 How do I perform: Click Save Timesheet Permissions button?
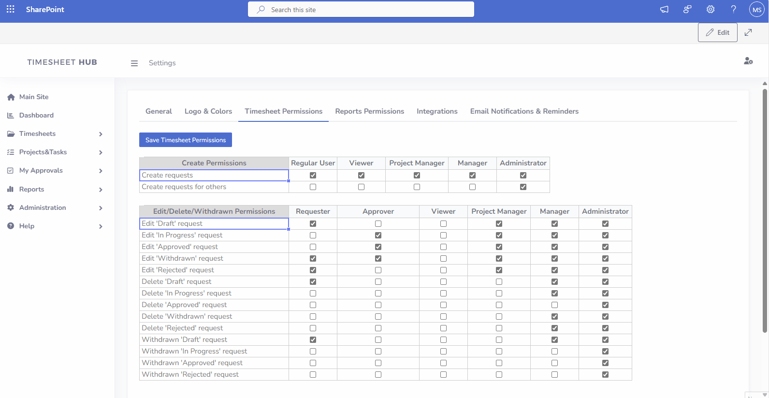[186, 140]
